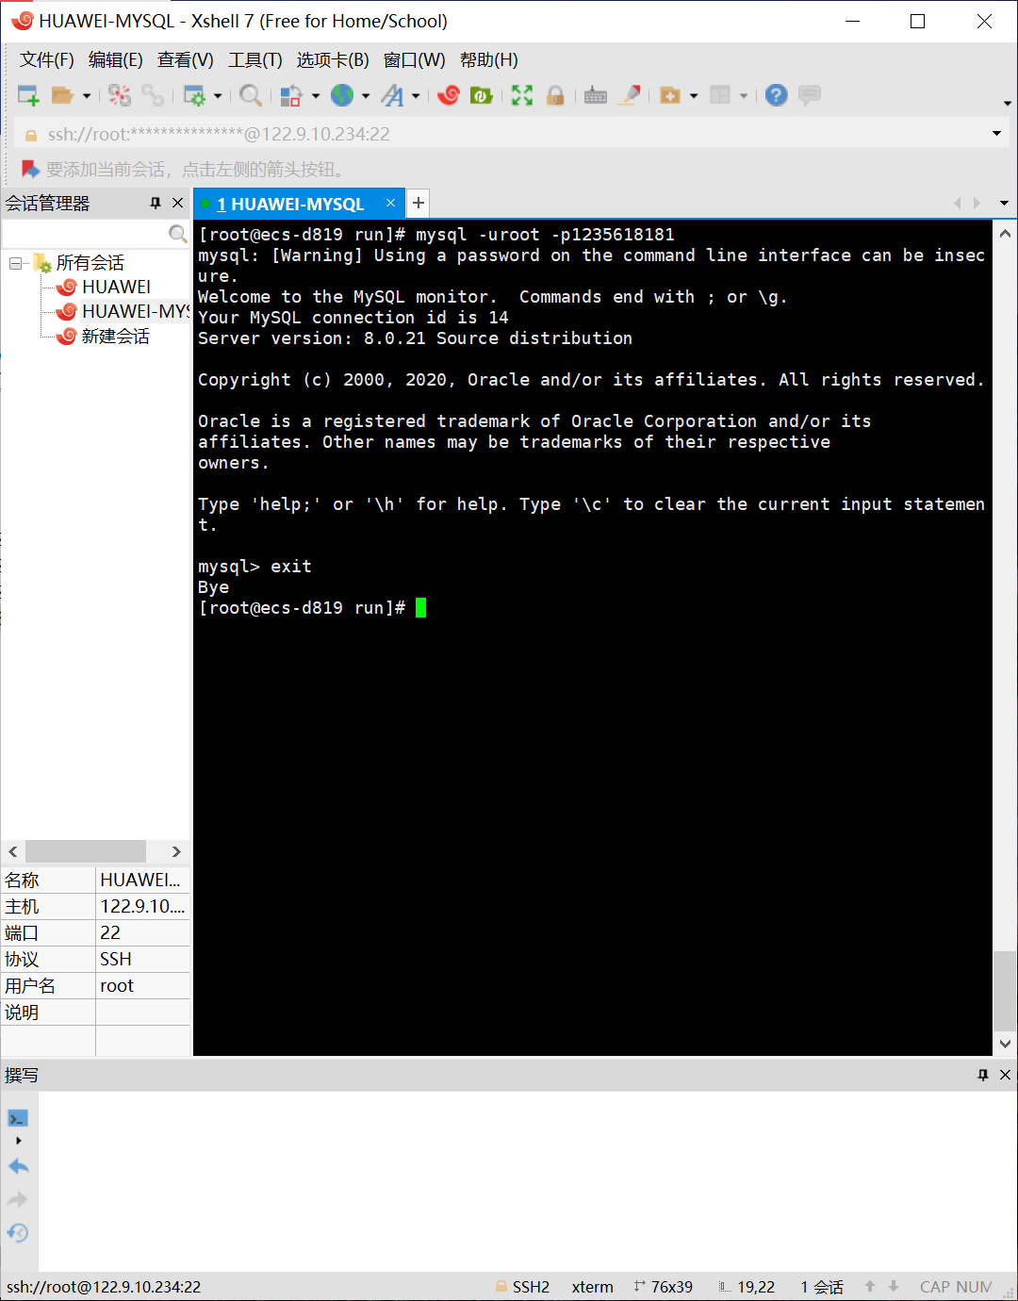Click session tree scroll-left arrow
The height and width of the screenshot is (1301, 1018).
13,851
